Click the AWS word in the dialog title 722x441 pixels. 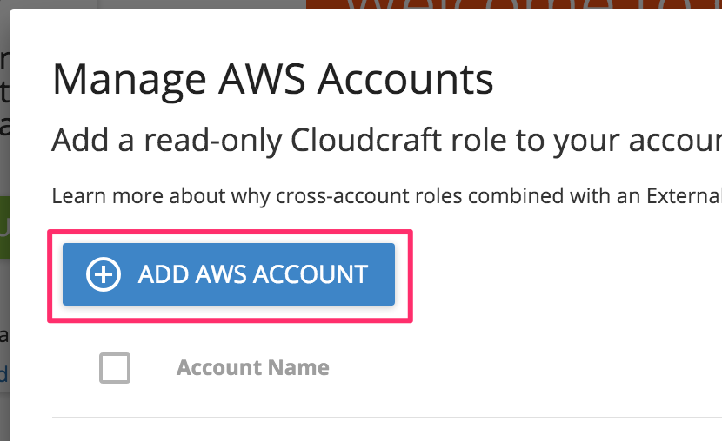click(262, 80)
